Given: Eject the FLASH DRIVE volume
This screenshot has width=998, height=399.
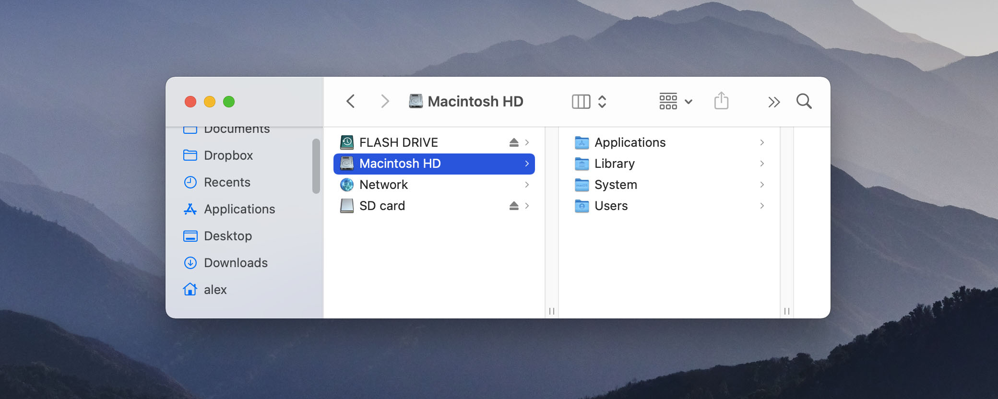Looking at the screenshot, I should 514,142.
